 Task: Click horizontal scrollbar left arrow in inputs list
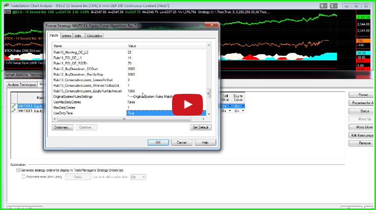55,119
